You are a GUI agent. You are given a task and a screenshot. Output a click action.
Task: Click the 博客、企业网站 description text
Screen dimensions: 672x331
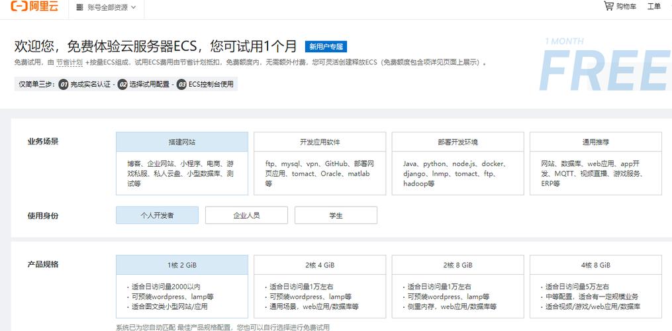[x=181, y=173]
